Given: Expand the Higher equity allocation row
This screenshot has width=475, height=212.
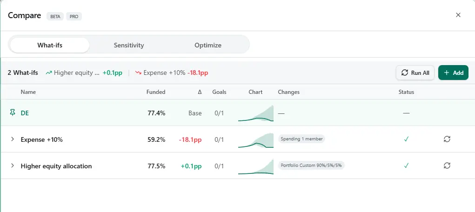Looking at the screenshot, I should tap(13, 166).
